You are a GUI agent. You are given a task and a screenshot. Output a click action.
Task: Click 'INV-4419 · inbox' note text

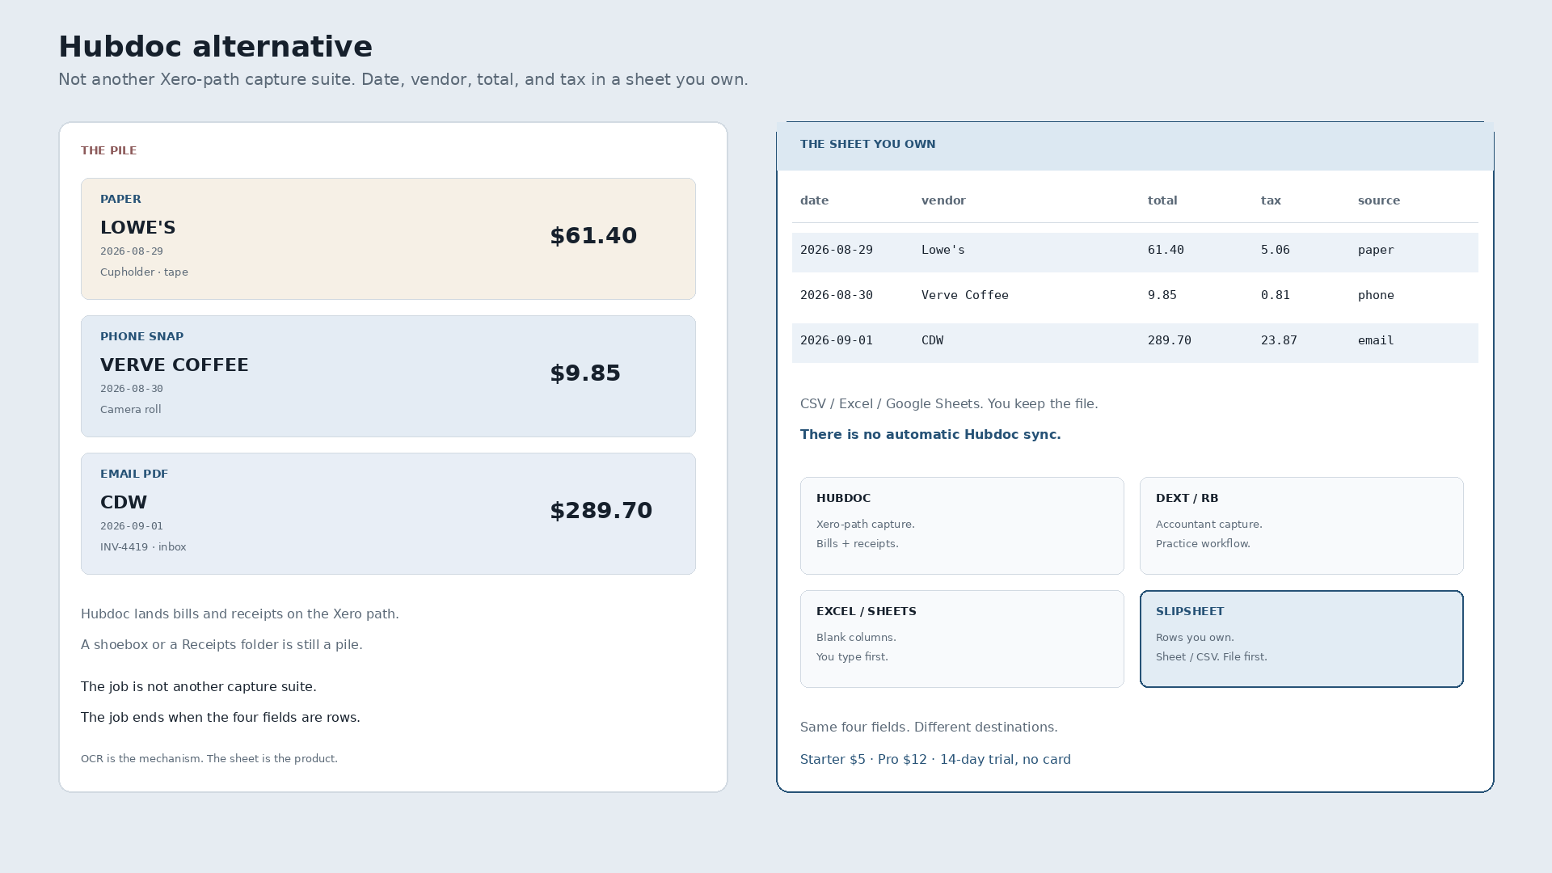point(143,546)
